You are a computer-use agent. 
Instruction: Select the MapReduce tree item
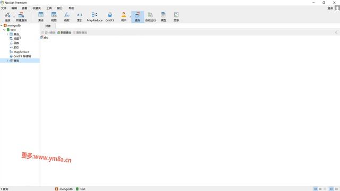[x=19, y=52]
